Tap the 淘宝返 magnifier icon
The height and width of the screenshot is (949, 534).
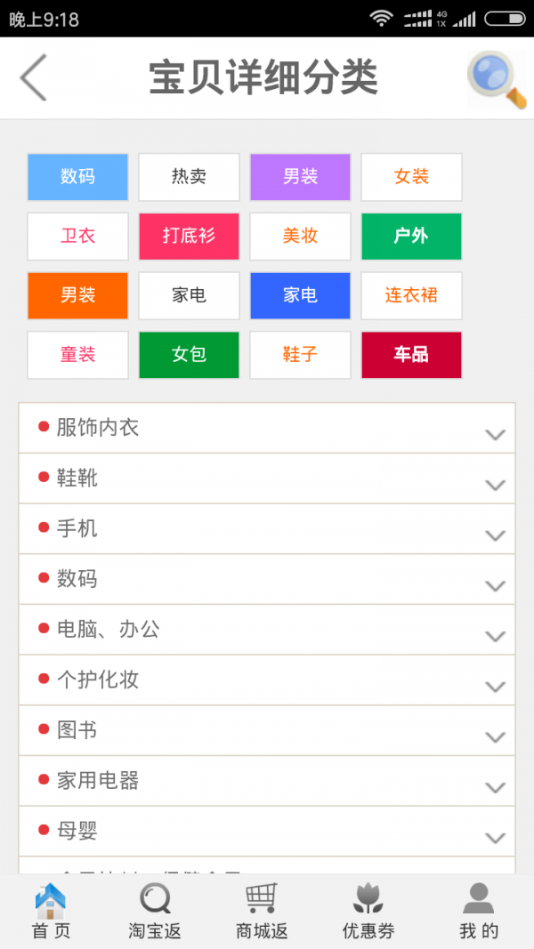155,900
